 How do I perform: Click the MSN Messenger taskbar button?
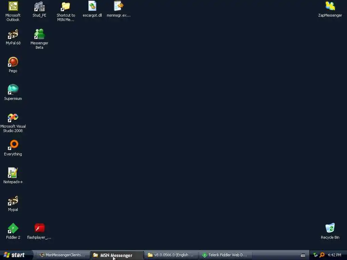pyautogui.click(x=117, y=255)
